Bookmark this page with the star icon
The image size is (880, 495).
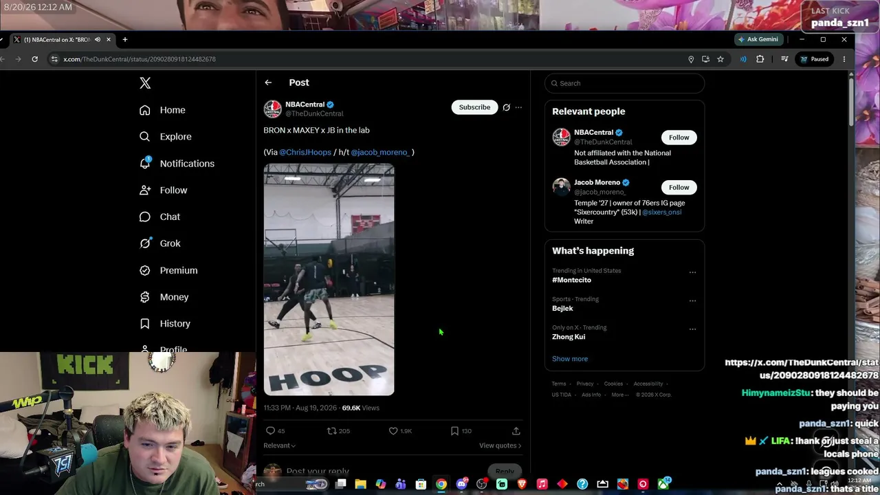[720, 59]
